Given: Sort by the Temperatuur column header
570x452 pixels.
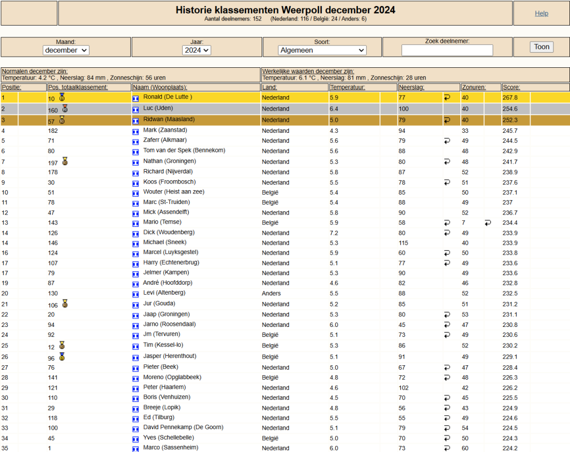Looking at the screenshot, I should point(347,87).
